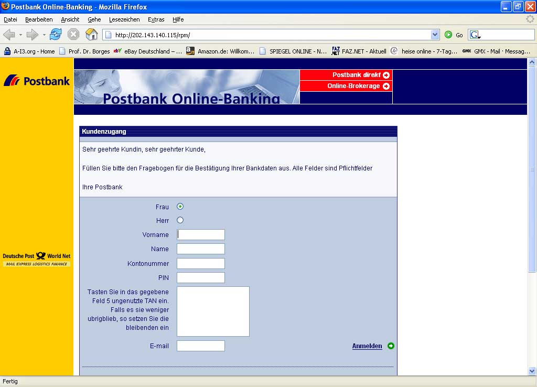Screen dimensions: 537x387
Task: Click the Postbank Online-Banking banner image
Action: click(x=187, y=87)
